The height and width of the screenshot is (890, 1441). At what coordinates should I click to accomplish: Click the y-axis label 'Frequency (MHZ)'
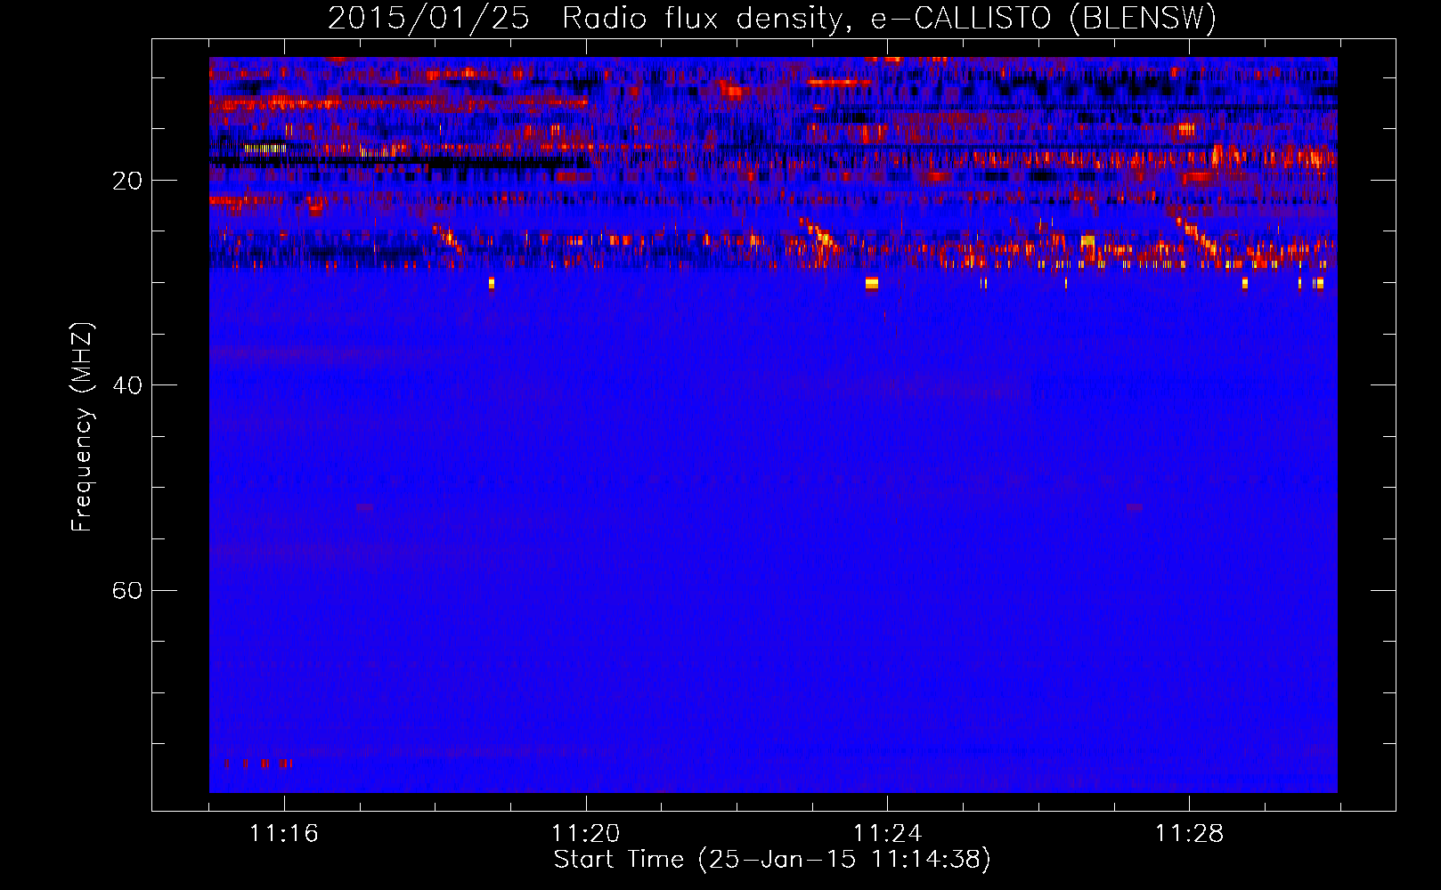coord(82,427)
